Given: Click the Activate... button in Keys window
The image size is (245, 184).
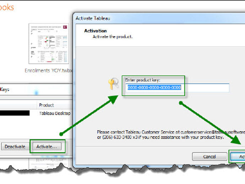Looking at the screenshot, I should [x=47, y=146].
